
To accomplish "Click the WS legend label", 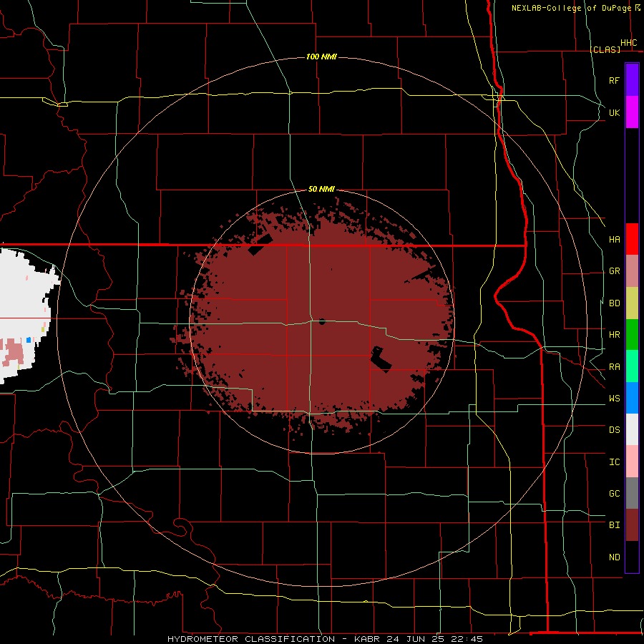I will (614, 399).
